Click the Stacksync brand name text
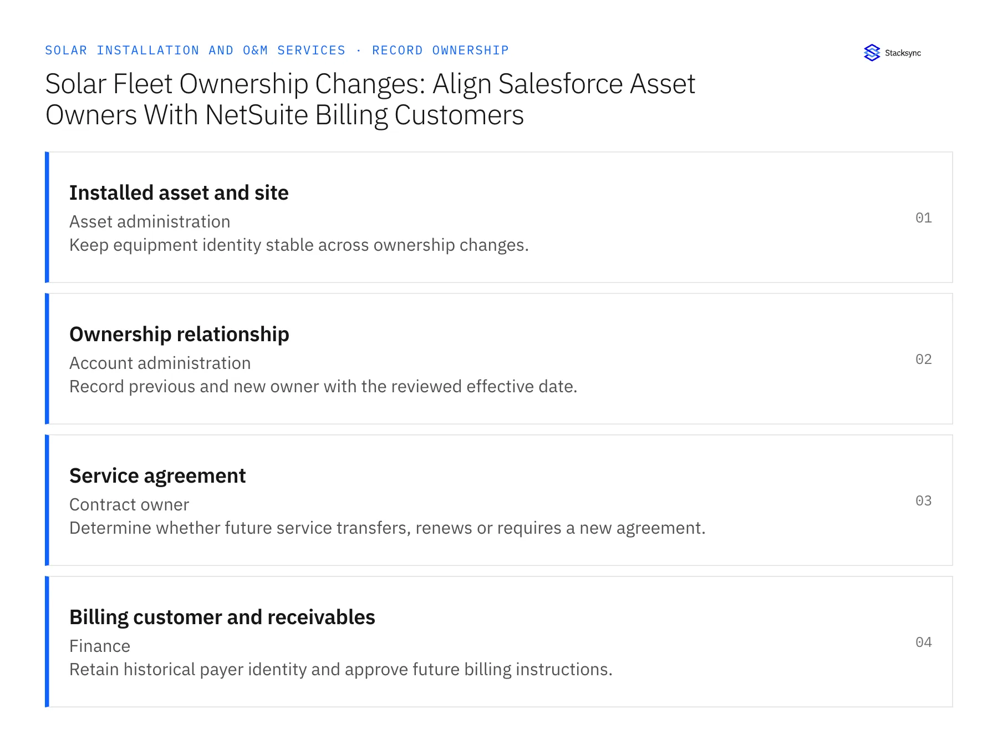Image resolution: width=998 pixels, height=749 pixels. coord(903,53)
